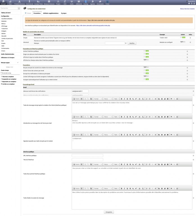Click the help icon under SuperAdmin
Image resolution: width=196 pixels, height=216 pixels.
coord(192,3)
